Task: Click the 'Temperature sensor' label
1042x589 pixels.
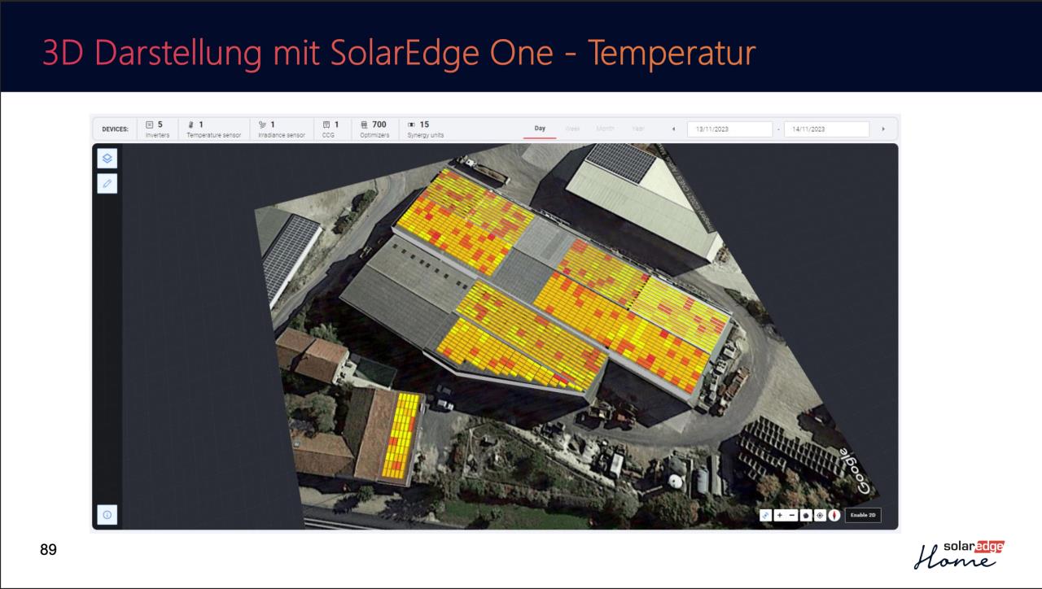Action: pos(213,136)
